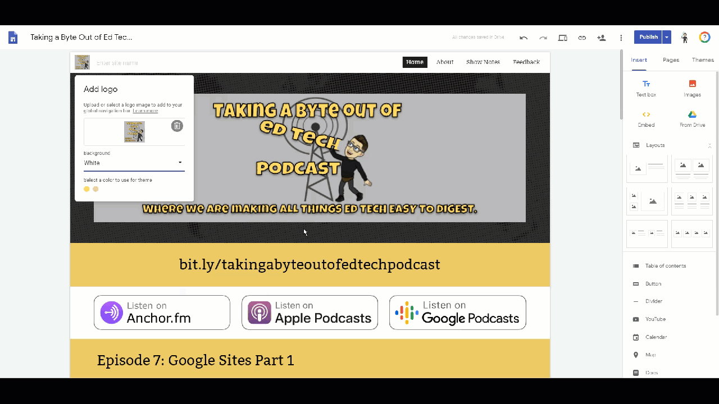
Task: Select the podcast banner image
Action: coord(310,158)
